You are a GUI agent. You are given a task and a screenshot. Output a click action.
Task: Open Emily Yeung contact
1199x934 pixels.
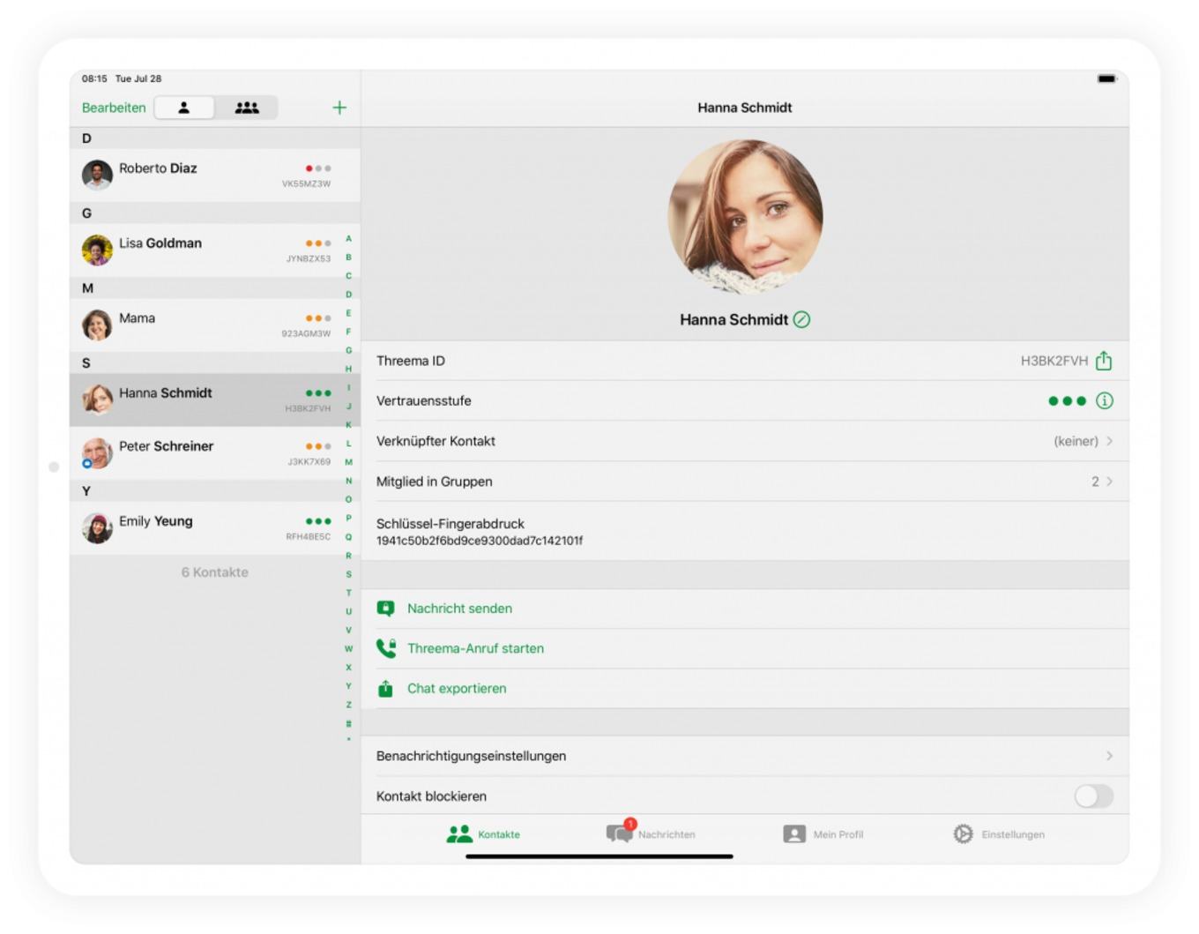[x=214, y=527]
